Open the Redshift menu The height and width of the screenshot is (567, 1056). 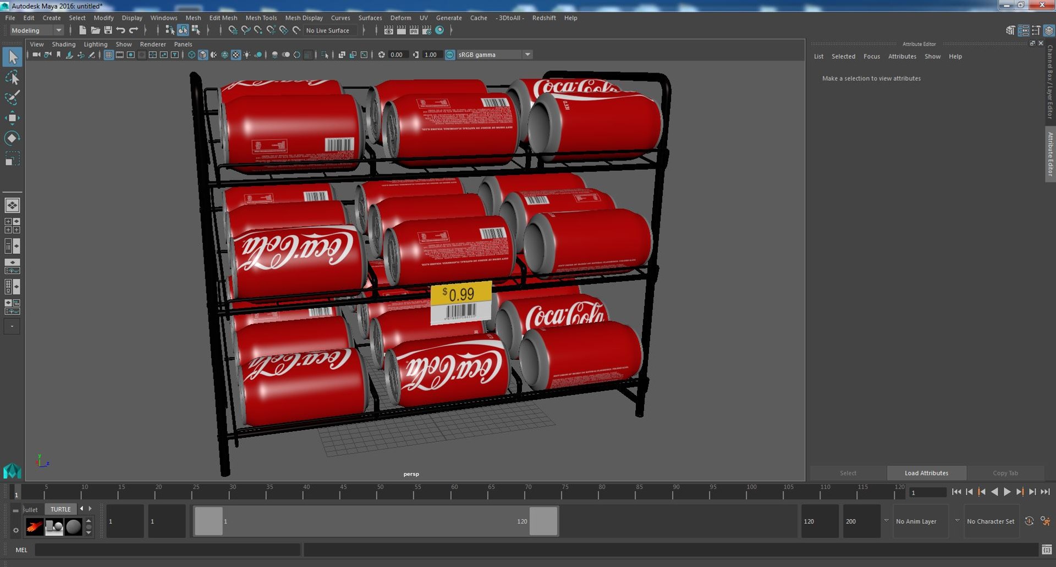pyautogui.click(x=544, y=18)
